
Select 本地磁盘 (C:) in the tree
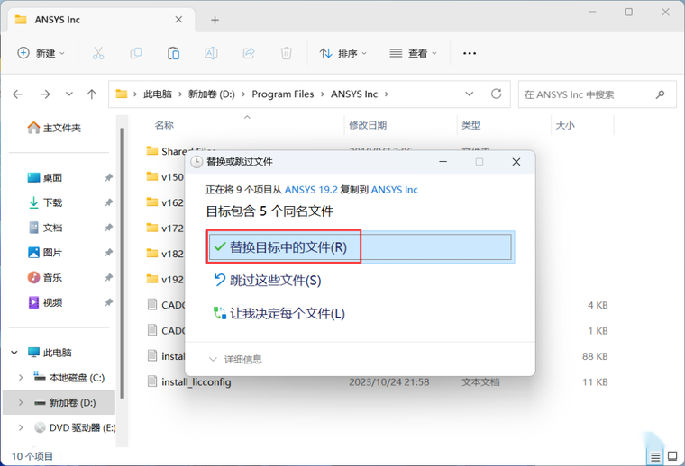69,378
